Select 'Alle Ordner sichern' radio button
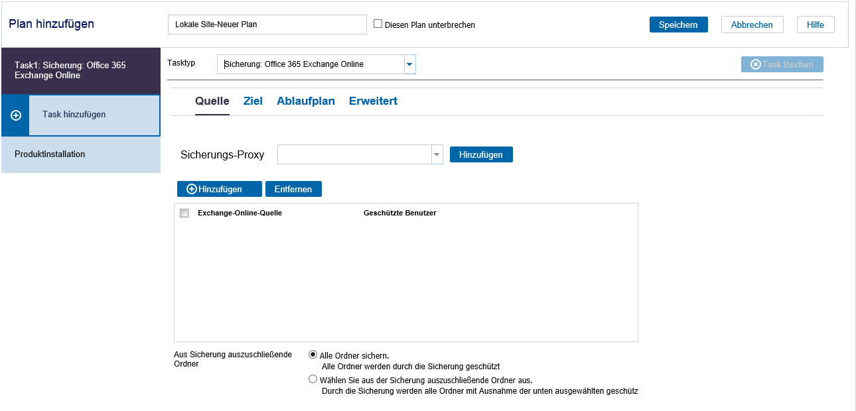Image resolution: width=856 pixels, height=411 pixels. coord(313,355)
